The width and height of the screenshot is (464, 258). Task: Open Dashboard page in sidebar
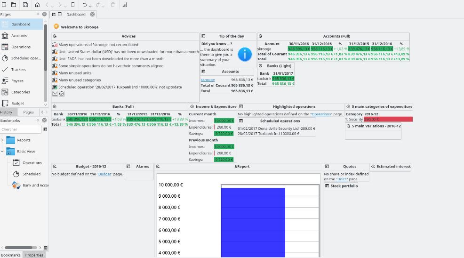[x=21, y=24]
